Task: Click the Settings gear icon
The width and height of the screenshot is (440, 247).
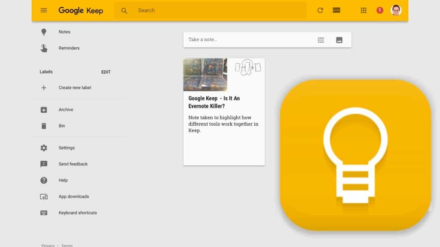Action: (x=44, y=148)
